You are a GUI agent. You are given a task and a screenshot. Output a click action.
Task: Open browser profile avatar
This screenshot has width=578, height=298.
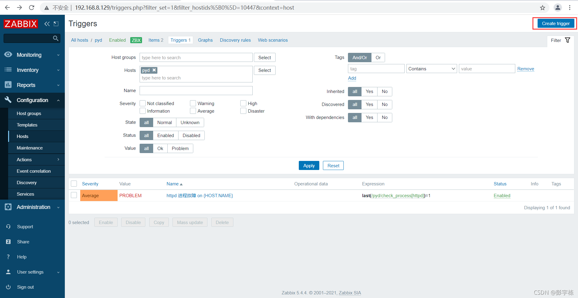[x=558, y=8]
